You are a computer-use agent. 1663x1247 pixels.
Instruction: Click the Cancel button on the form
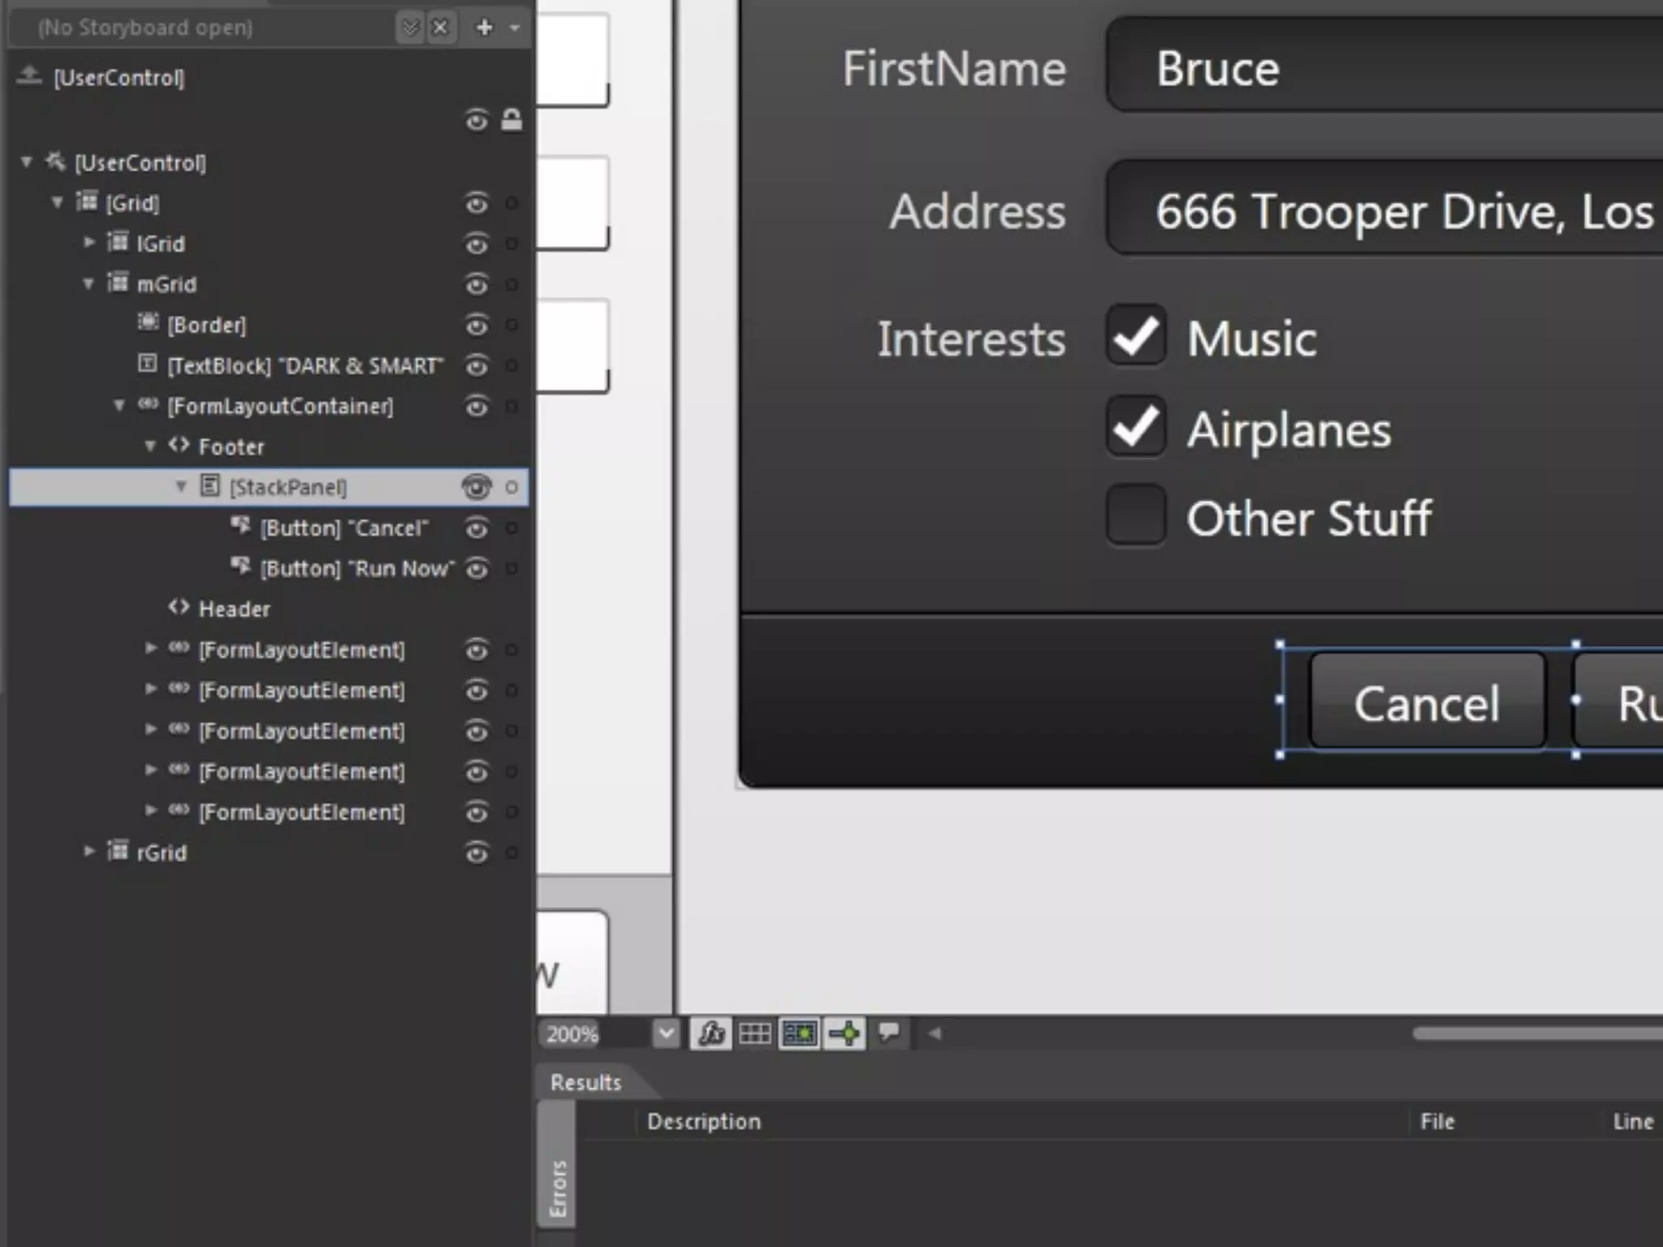[1426, 701]
